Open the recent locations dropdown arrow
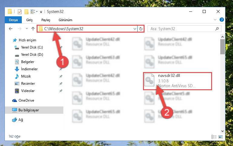The height and width of the screenshot is (146, 233). [x=27, y=29]
